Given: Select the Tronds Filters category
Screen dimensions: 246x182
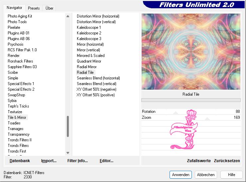Looking at the screenshot, I should click(18, 146).
